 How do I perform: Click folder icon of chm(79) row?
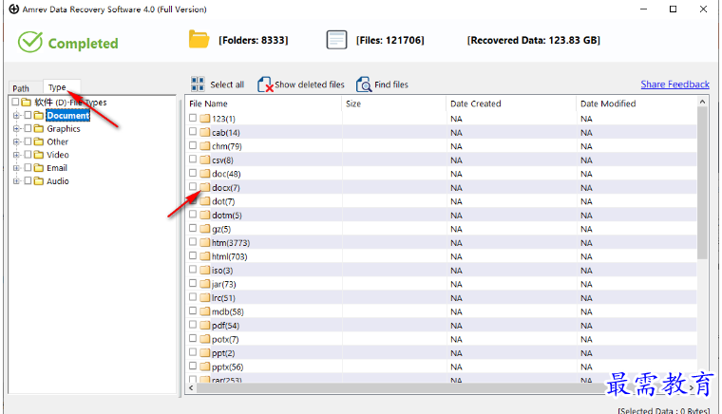205,146
